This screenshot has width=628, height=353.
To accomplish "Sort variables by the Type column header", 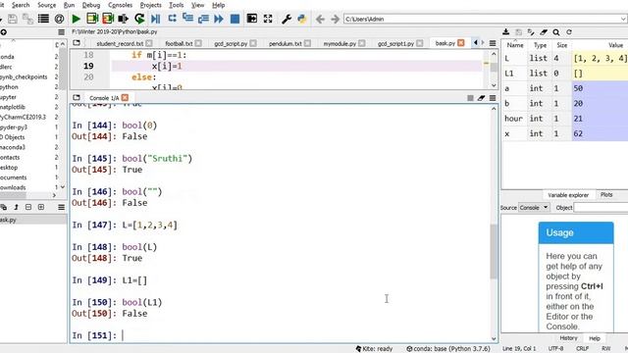I will (540, 45).
